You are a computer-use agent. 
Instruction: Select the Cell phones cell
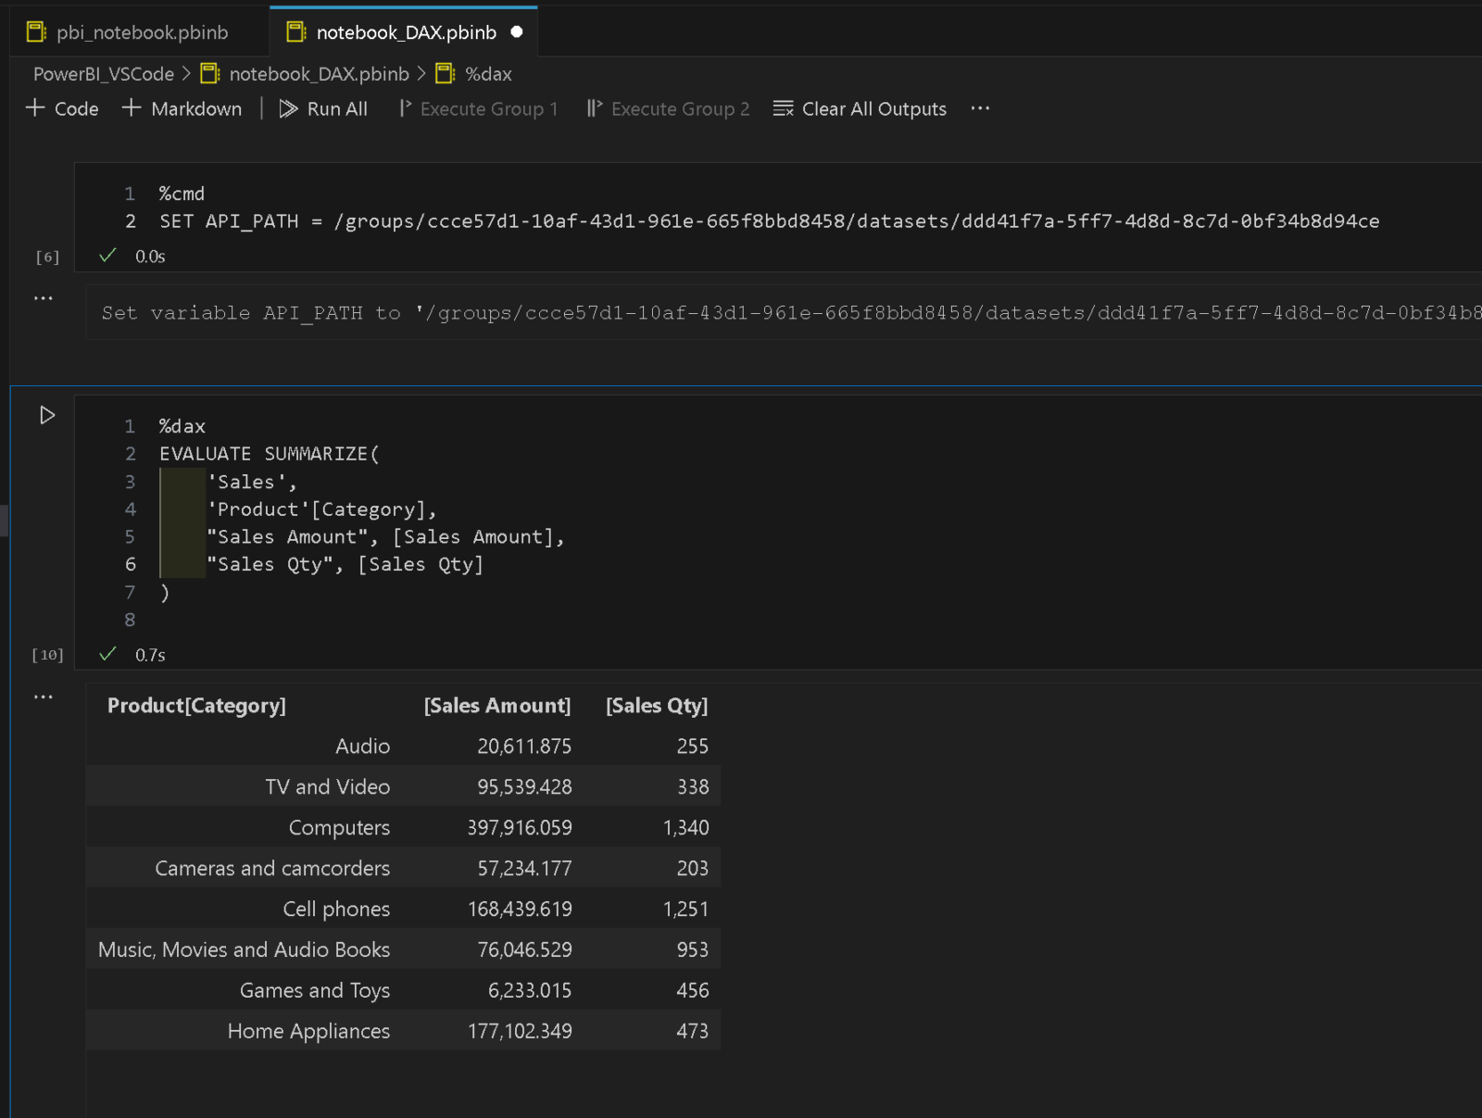(336, 910)
